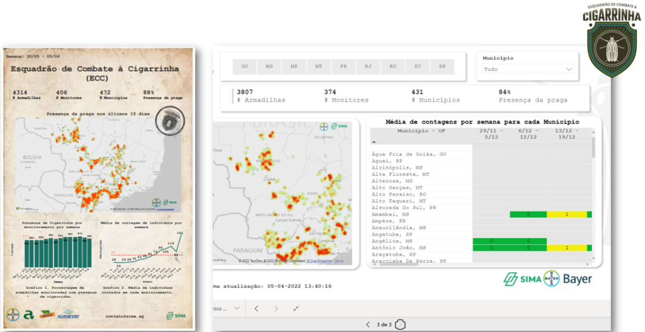645x332 pixels.
Task: Filter dashboard by state RJ
Action: pyautogui.click(x=368, y=67)
